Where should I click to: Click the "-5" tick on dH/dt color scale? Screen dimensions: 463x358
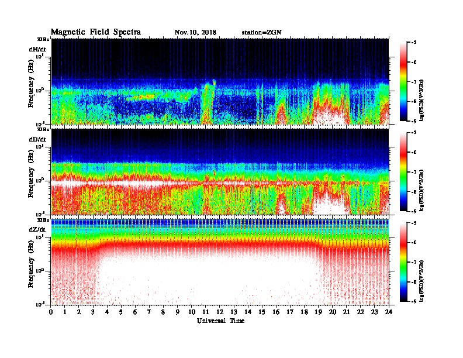pyautogui.click(x=414, y=43)
